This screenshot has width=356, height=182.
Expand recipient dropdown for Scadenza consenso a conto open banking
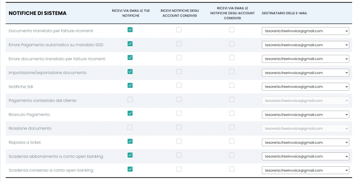click(x=305, y=171)
